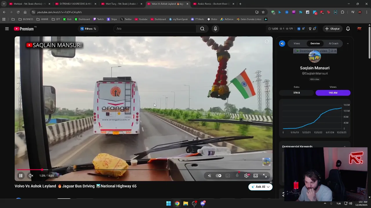Open the notifications bell
The image size is (371, 208).
click(348, 29)
